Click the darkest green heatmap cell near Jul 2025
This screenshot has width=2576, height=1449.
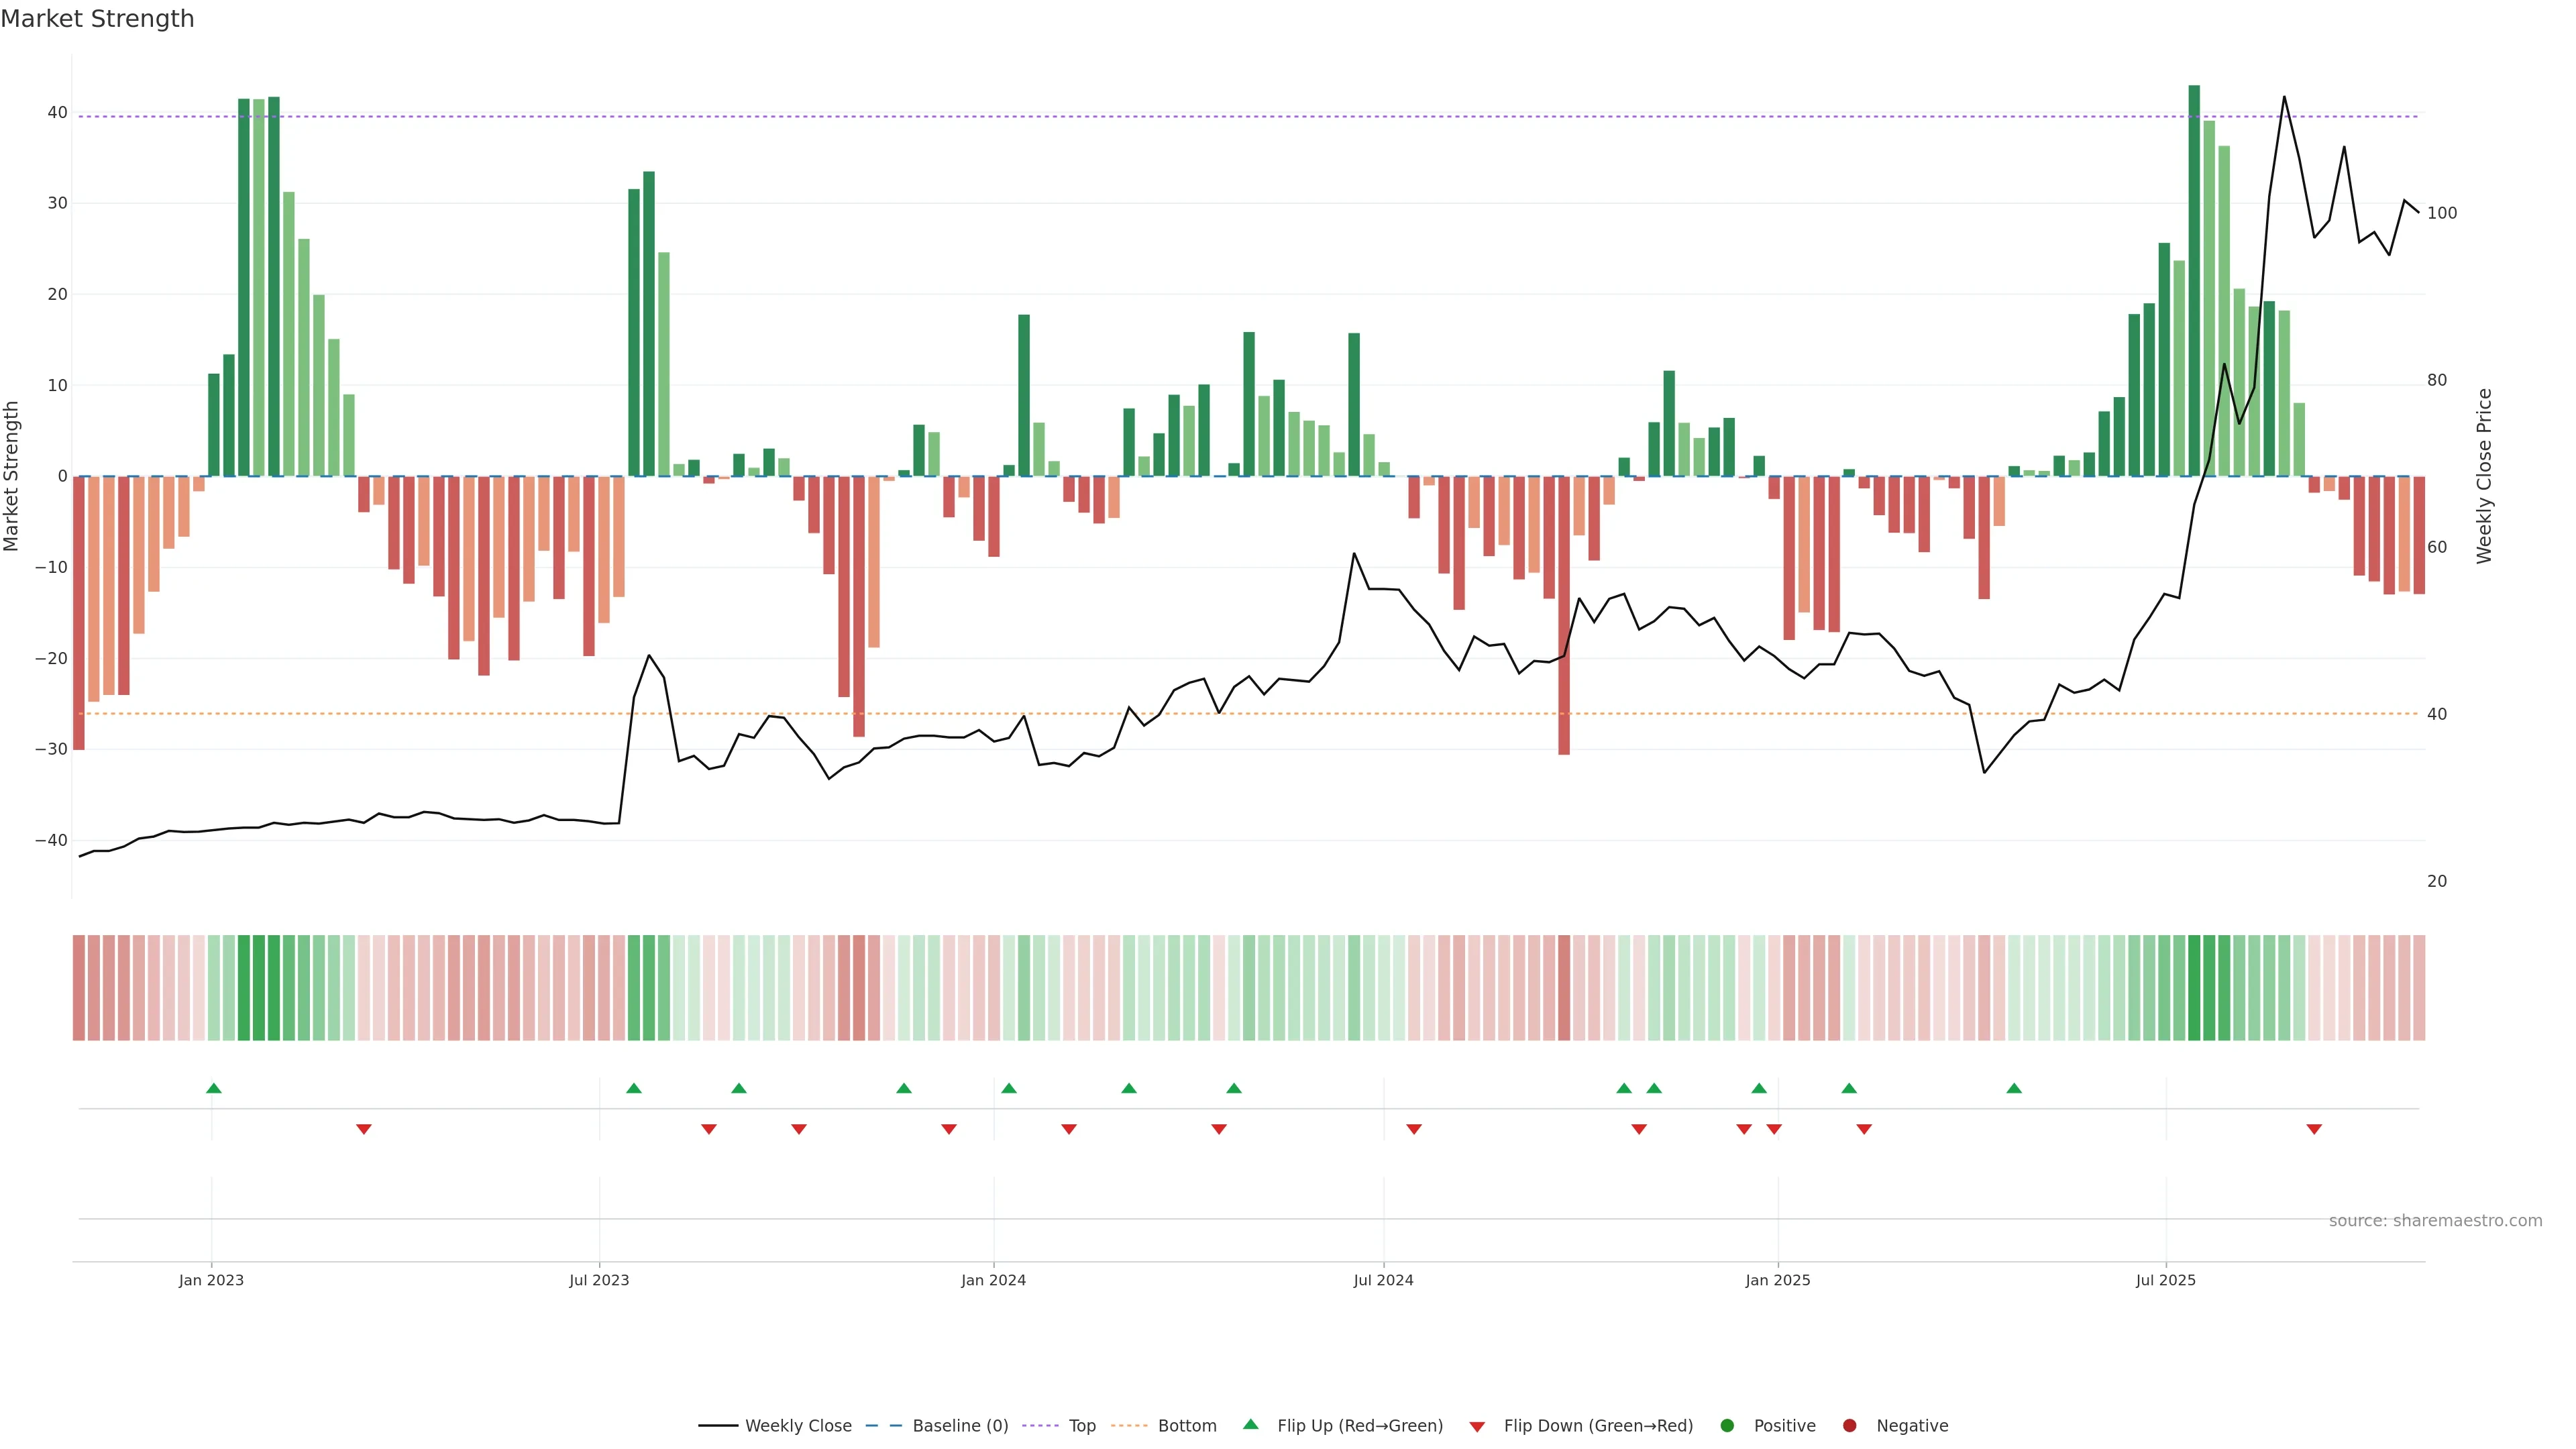coord(2194,988)
